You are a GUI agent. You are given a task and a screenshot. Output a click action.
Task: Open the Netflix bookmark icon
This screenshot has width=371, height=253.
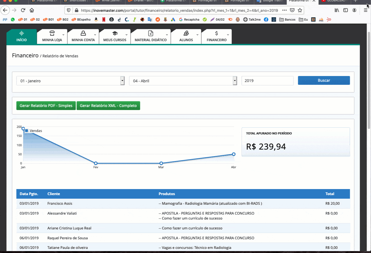pyautogui.click(x=104, y=19)
